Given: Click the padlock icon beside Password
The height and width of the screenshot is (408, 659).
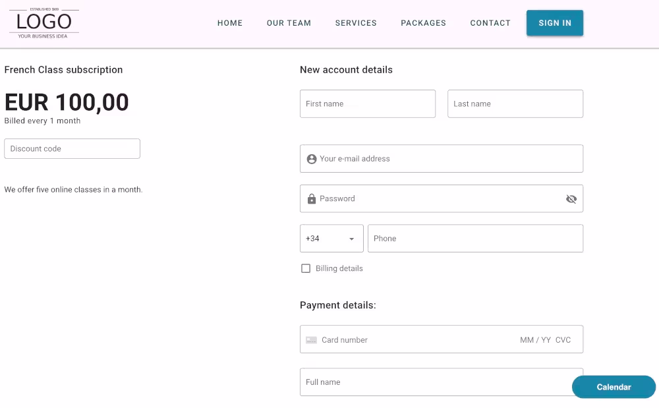Looking at the screenshot, I should click(x=311, y=198).
